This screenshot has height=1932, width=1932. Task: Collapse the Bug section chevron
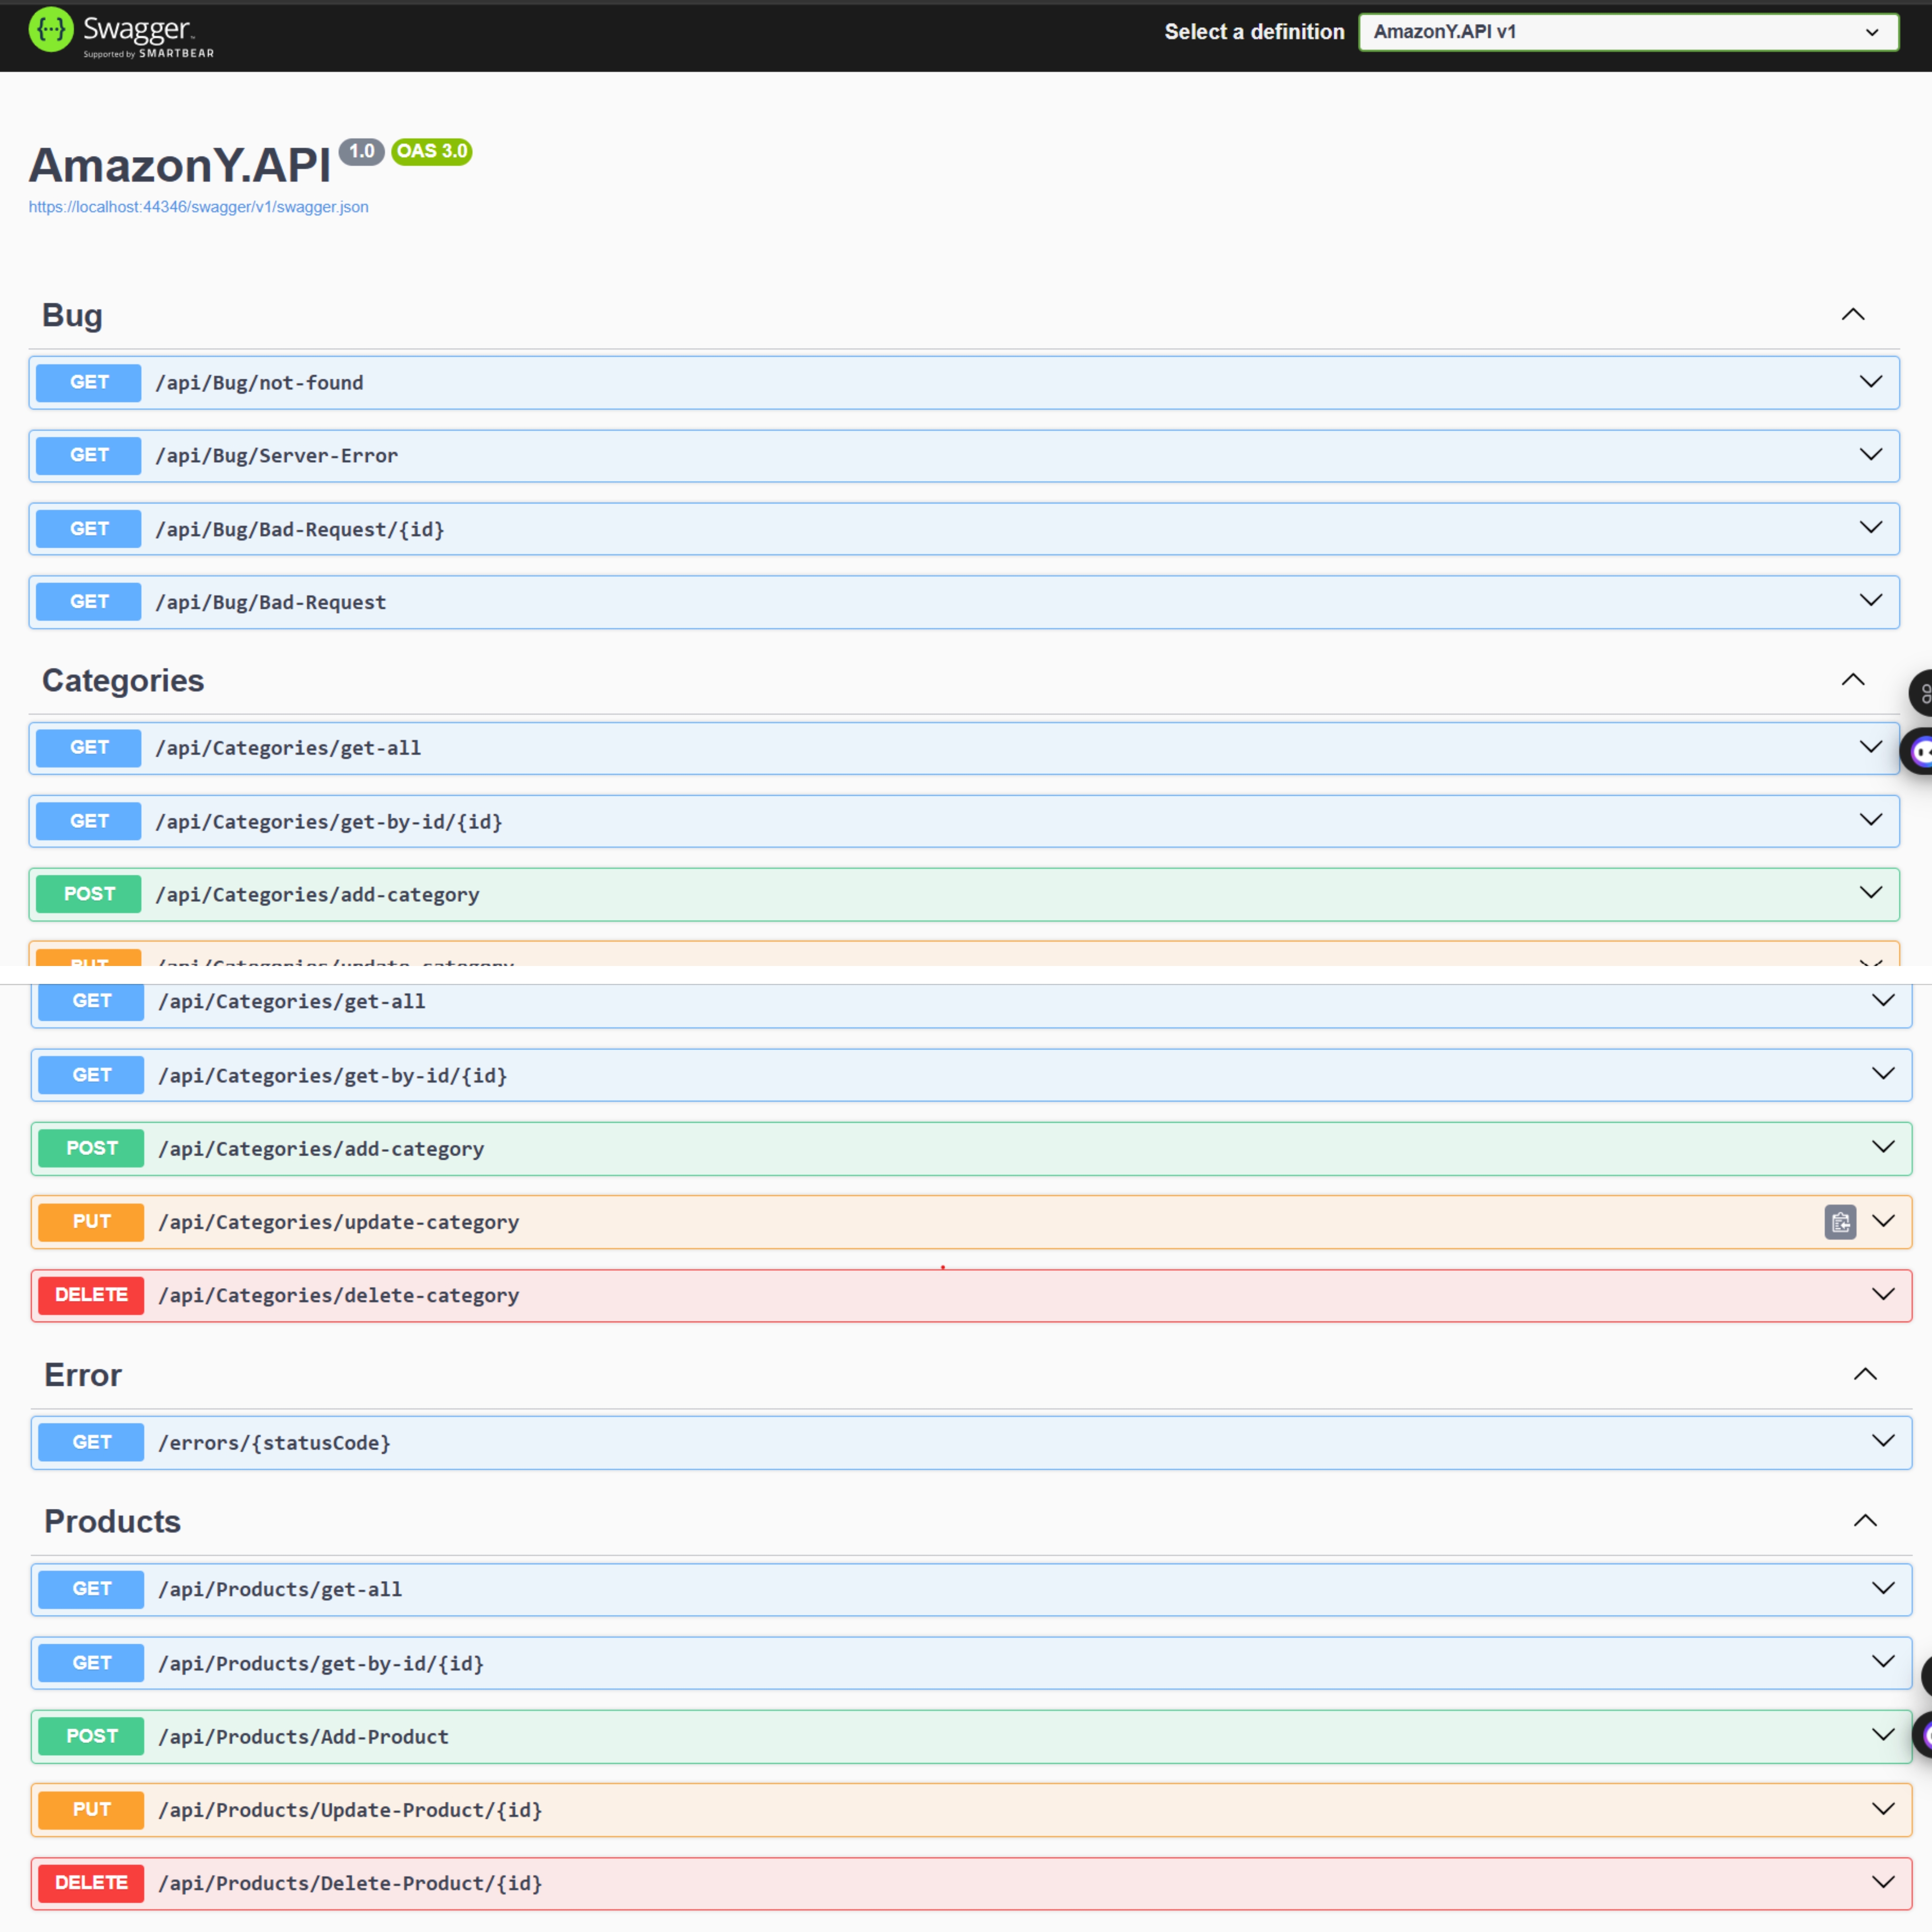1853,314
